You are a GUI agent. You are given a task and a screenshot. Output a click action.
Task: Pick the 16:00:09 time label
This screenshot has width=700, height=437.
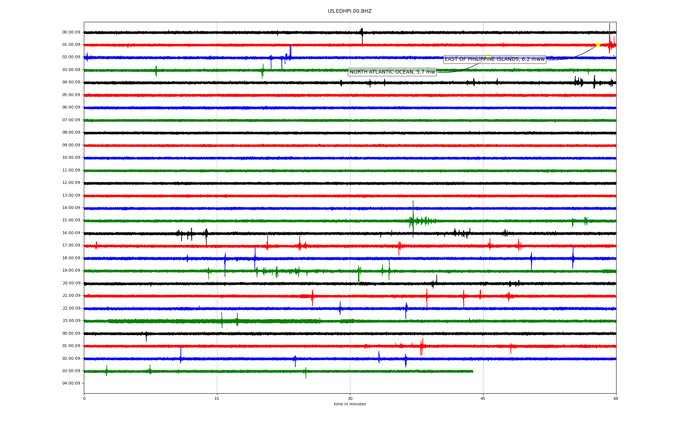point(71,233)
